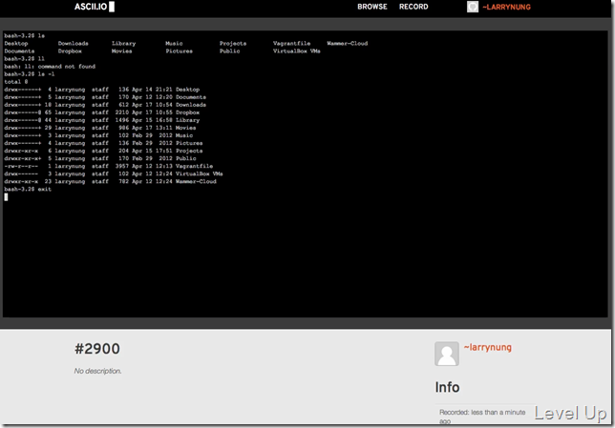
Task: Click the Wammer-Cloud row in ls -l output
Action: pos(110,182)
